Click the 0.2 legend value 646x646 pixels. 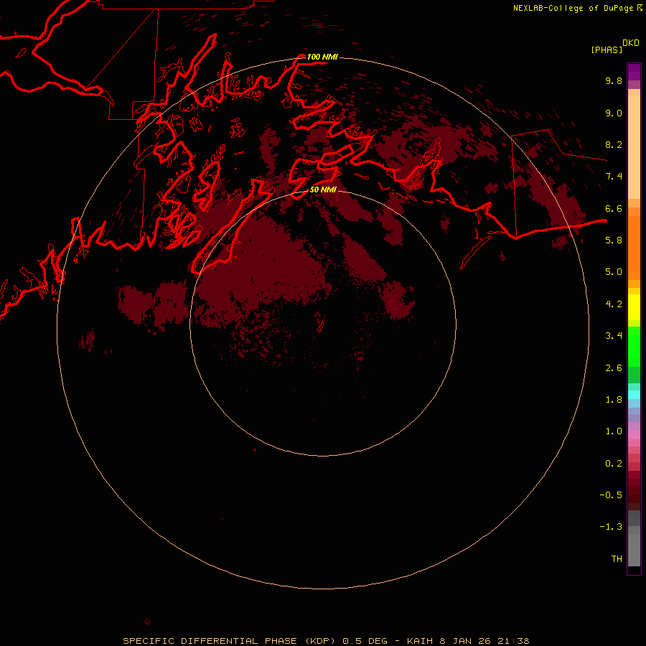coord(614,463)
